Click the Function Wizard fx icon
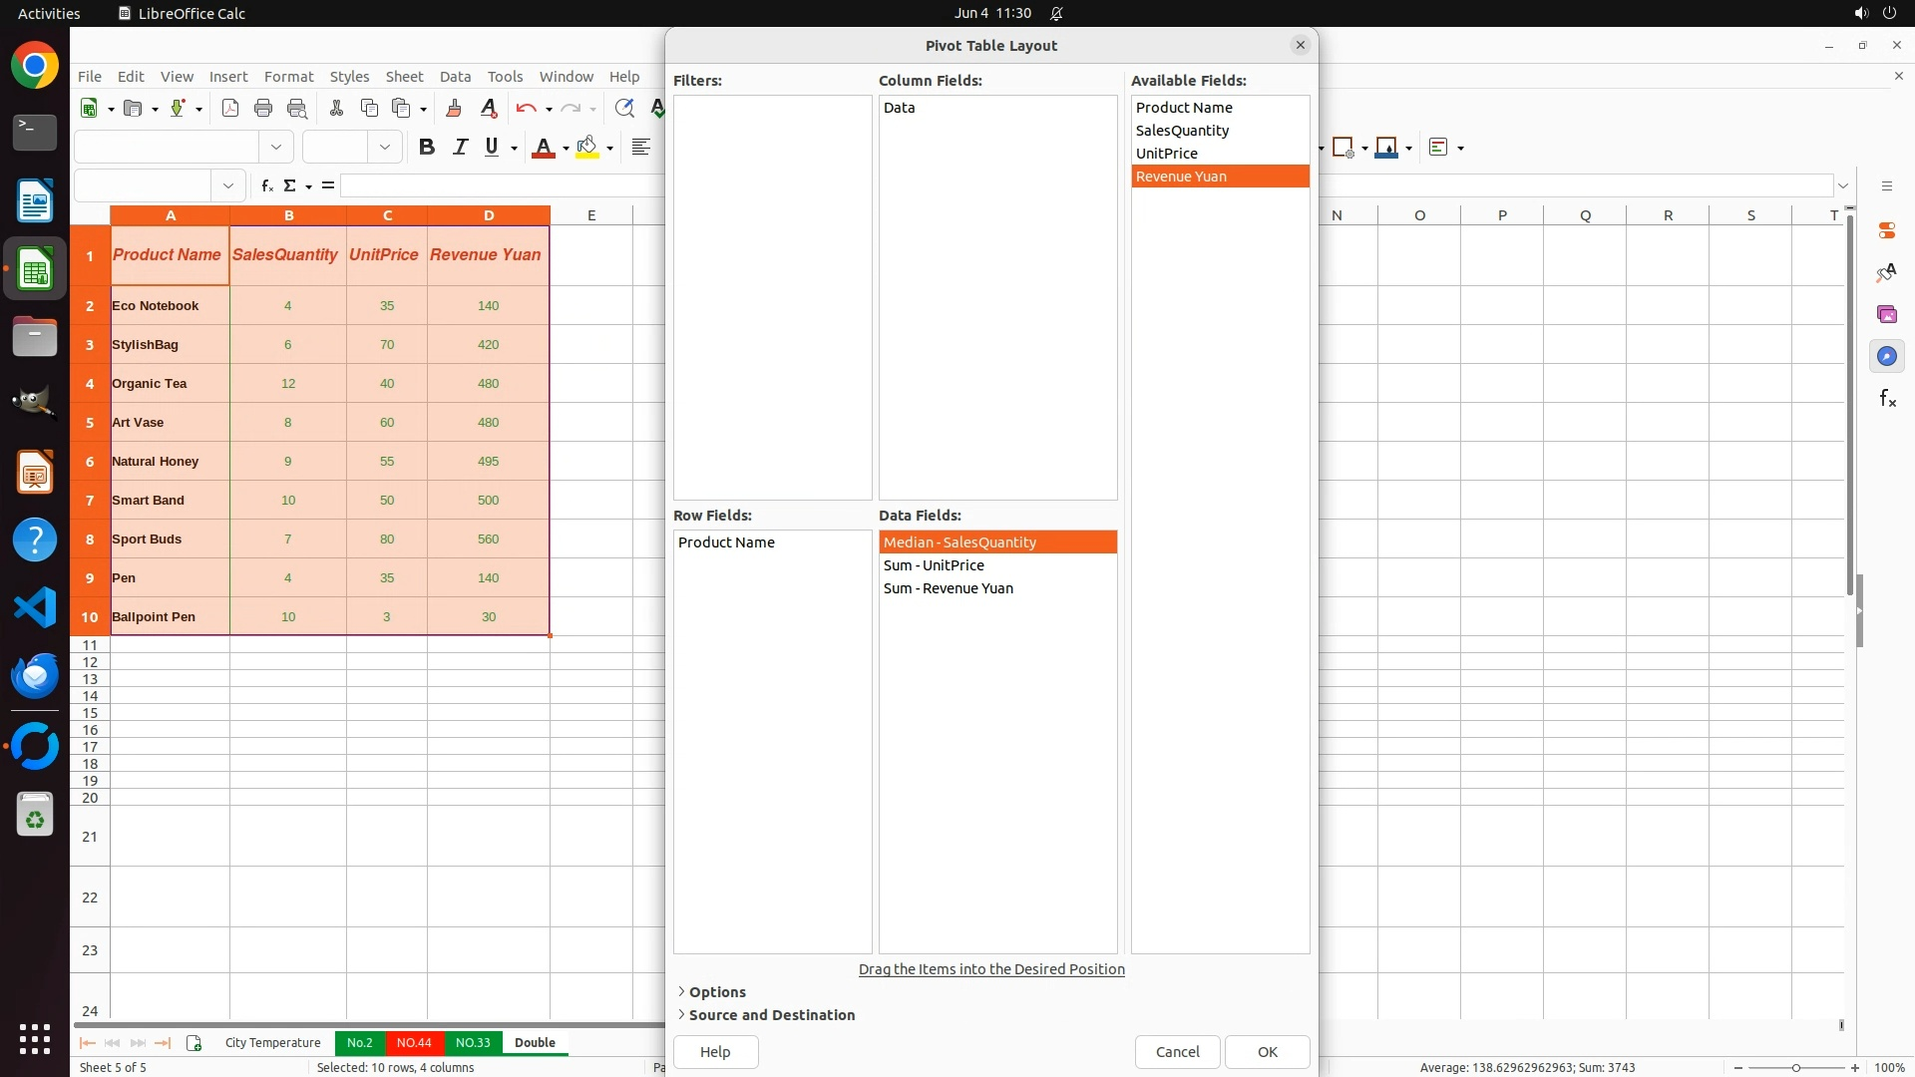This screenshot has height=1077, width=1915. (x=266, y=185)
